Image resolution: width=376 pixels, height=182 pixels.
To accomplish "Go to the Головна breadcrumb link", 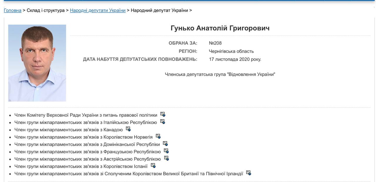I will (12, 10).
